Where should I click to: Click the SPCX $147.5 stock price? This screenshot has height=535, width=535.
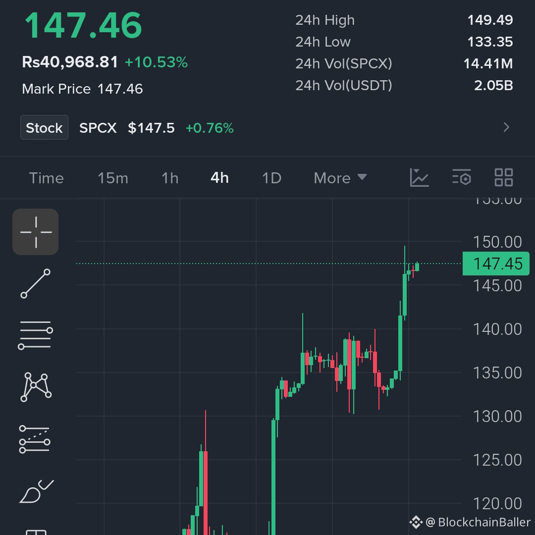(x=127, y=128)
